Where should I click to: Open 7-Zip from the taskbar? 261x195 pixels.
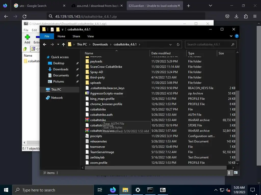point(162,190)
